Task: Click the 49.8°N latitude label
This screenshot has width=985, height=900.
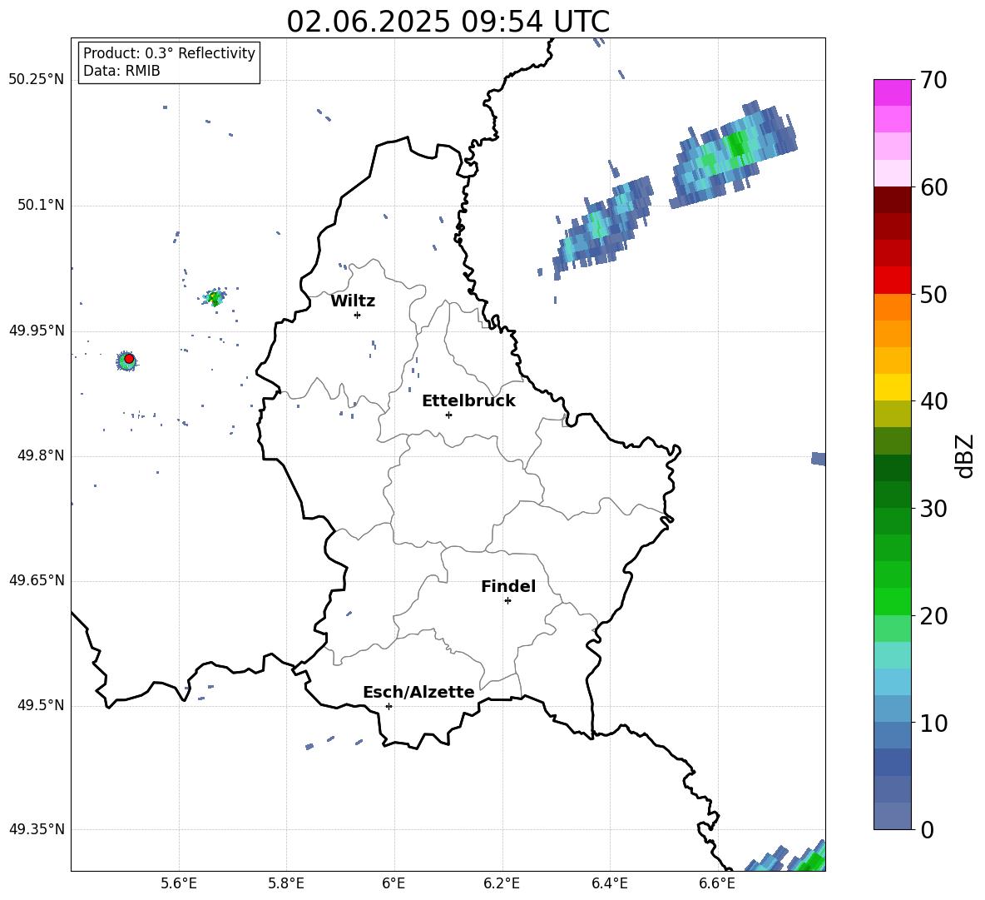Action: pyautogui.click(x=41, y=455)
